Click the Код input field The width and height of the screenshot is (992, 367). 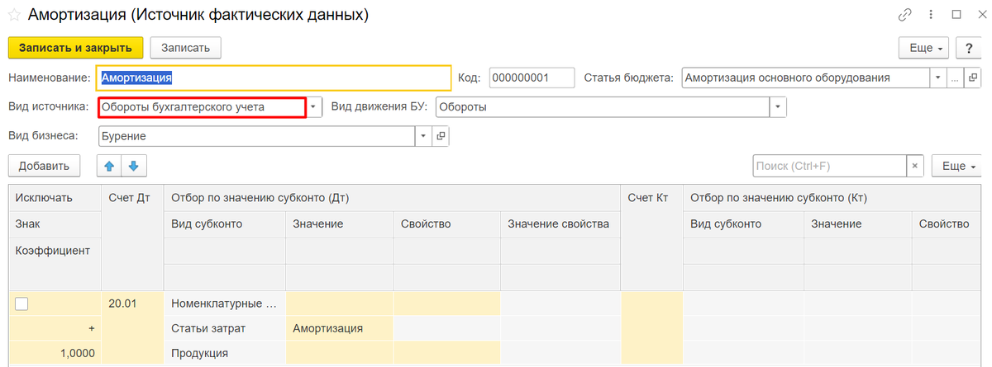[531, 78]
